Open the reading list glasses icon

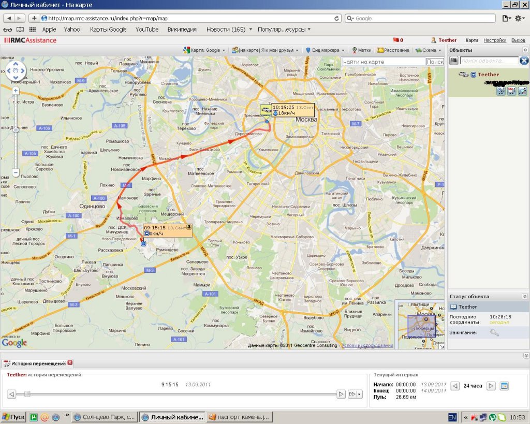click(8, 30)
